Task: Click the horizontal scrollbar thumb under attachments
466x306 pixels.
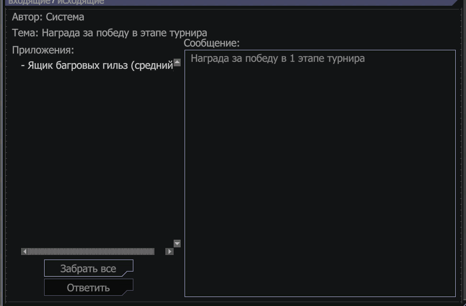Action: coord(91,252)
